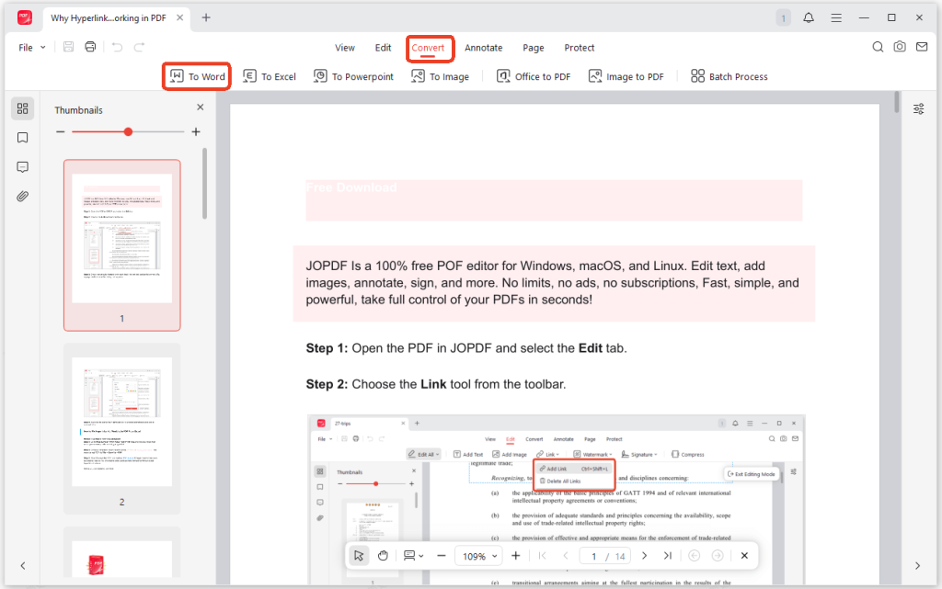942x589 pixels.
Task: Decrease thumbnail size with minus
Action: [60, 132]
